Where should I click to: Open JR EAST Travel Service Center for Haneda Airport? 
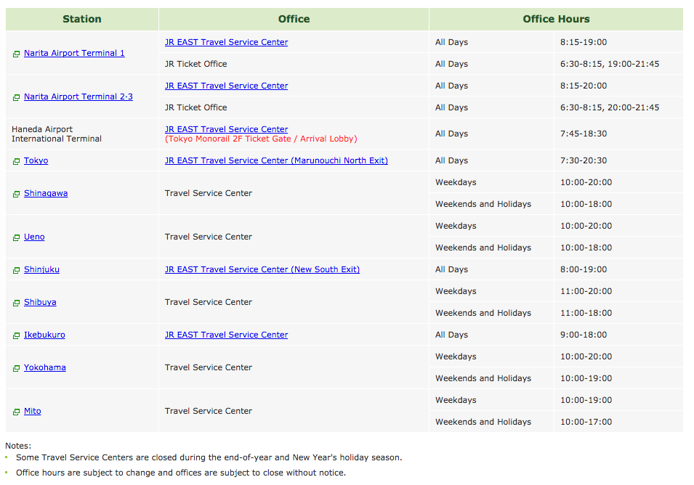(226, 129)
